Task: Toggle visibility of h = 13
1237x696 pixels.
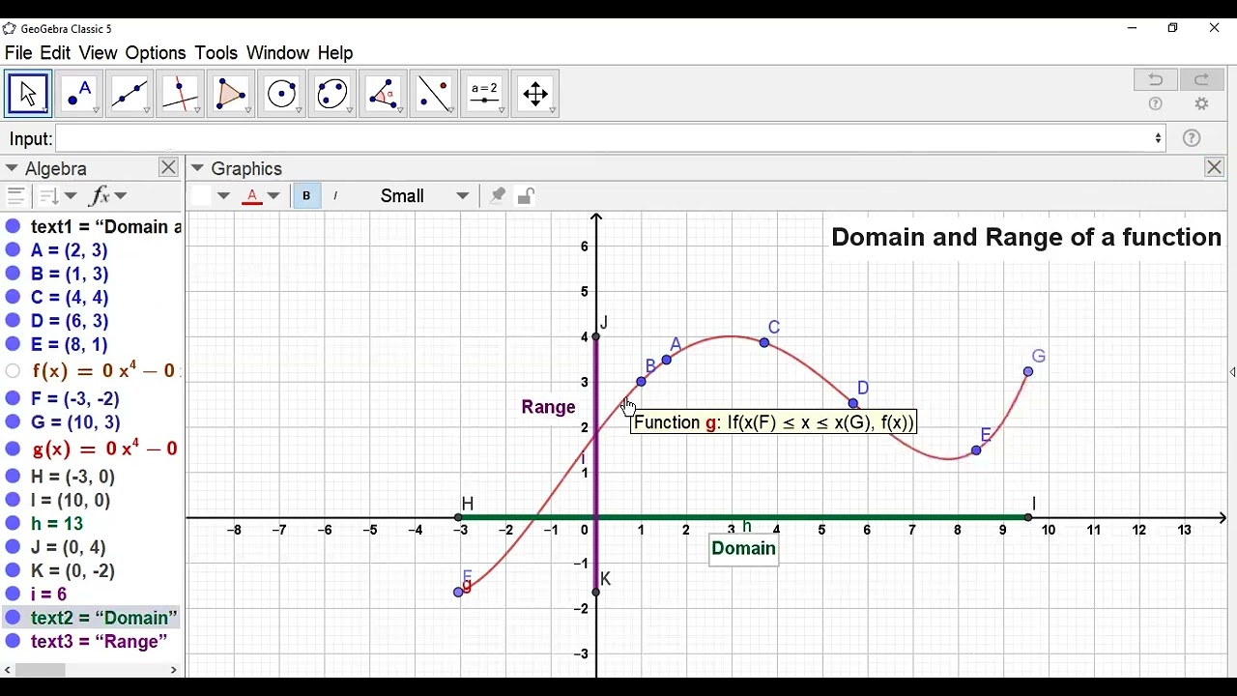Action: click(13, 524)
